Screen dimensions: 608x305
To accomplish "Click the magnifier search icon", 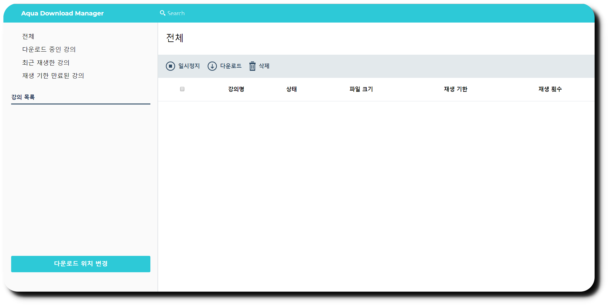I will point(162,13).
